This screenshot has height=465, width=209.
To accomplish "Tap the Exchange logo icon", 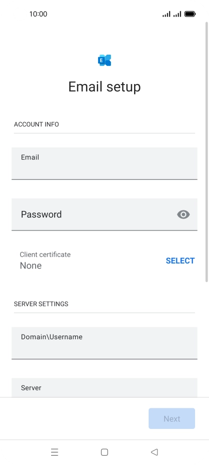I will pyautogui.click(x=104, y=60).
